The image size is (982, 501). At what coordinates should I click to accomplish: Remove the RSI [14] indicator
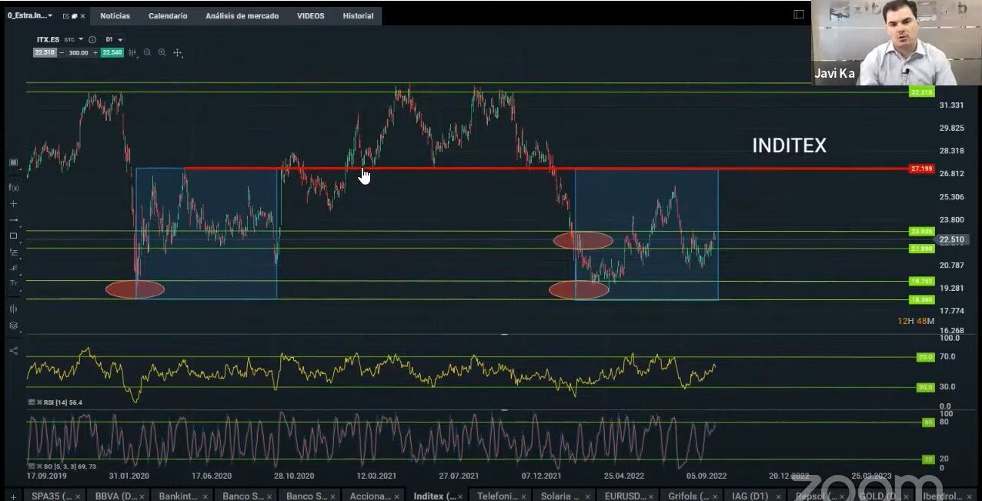(39, 402)
